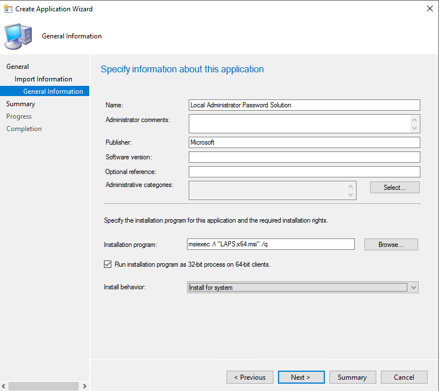
Task: Click the computer icon in the header
Action: pyautogui.click(x=19, y=36)
